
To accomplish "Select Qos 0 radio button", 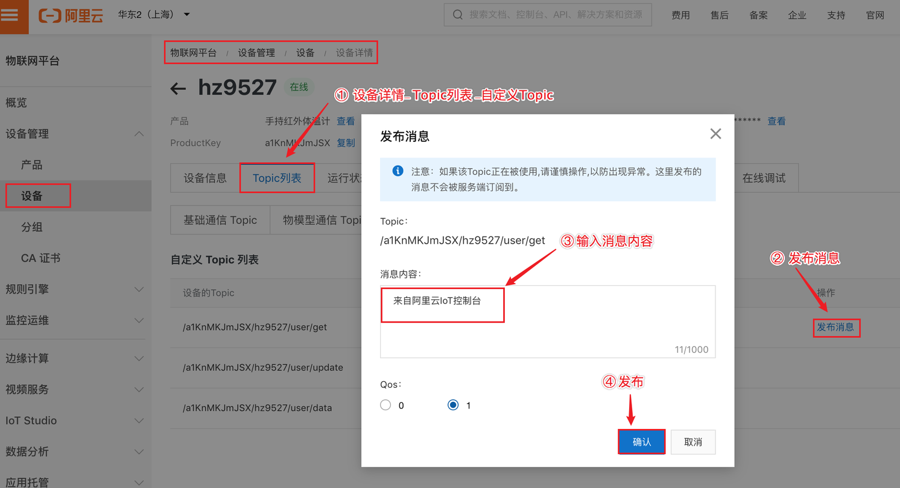I will [x=385, y=405].
